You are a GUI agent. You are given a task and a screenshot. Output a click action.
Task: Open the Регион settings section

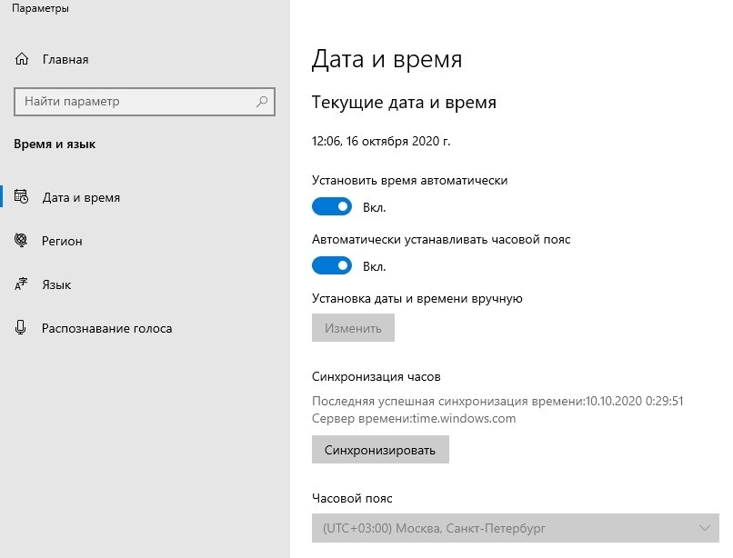pos(62,241)
